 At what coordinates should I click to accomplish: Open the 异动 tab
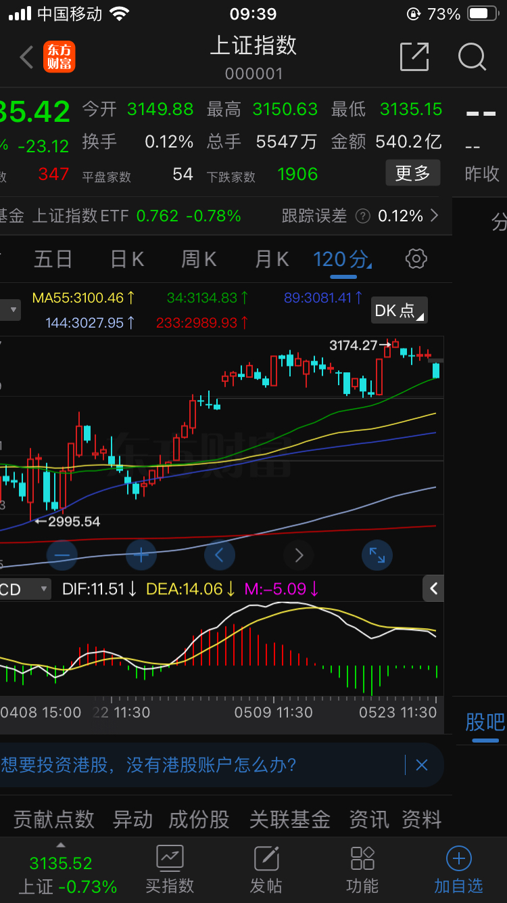coord(132,820)
